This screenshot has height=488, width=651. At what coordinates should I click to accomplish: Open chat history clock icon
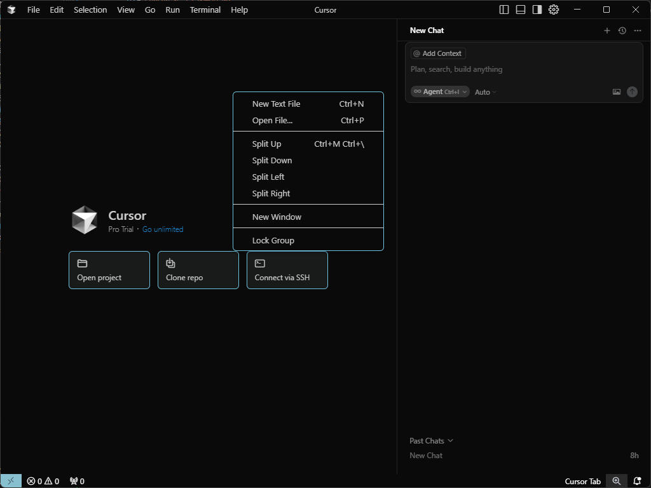tap(622, 30)
